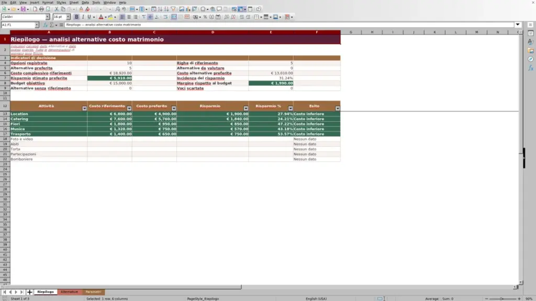Viewport: 536px width, 301px height.
Task: Open the Attività column filter dropdown
Action: coord(84,108)
